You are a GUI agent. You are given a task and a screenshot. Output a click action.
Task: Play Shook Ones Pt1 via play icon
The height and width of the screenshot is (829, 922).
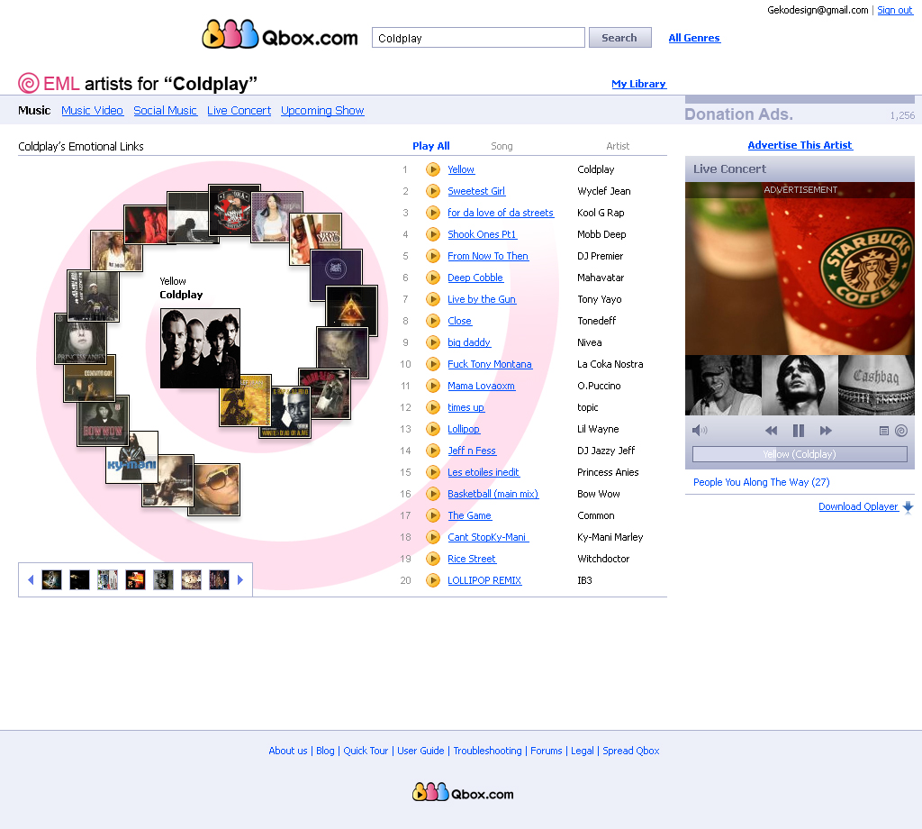point(433,234)
